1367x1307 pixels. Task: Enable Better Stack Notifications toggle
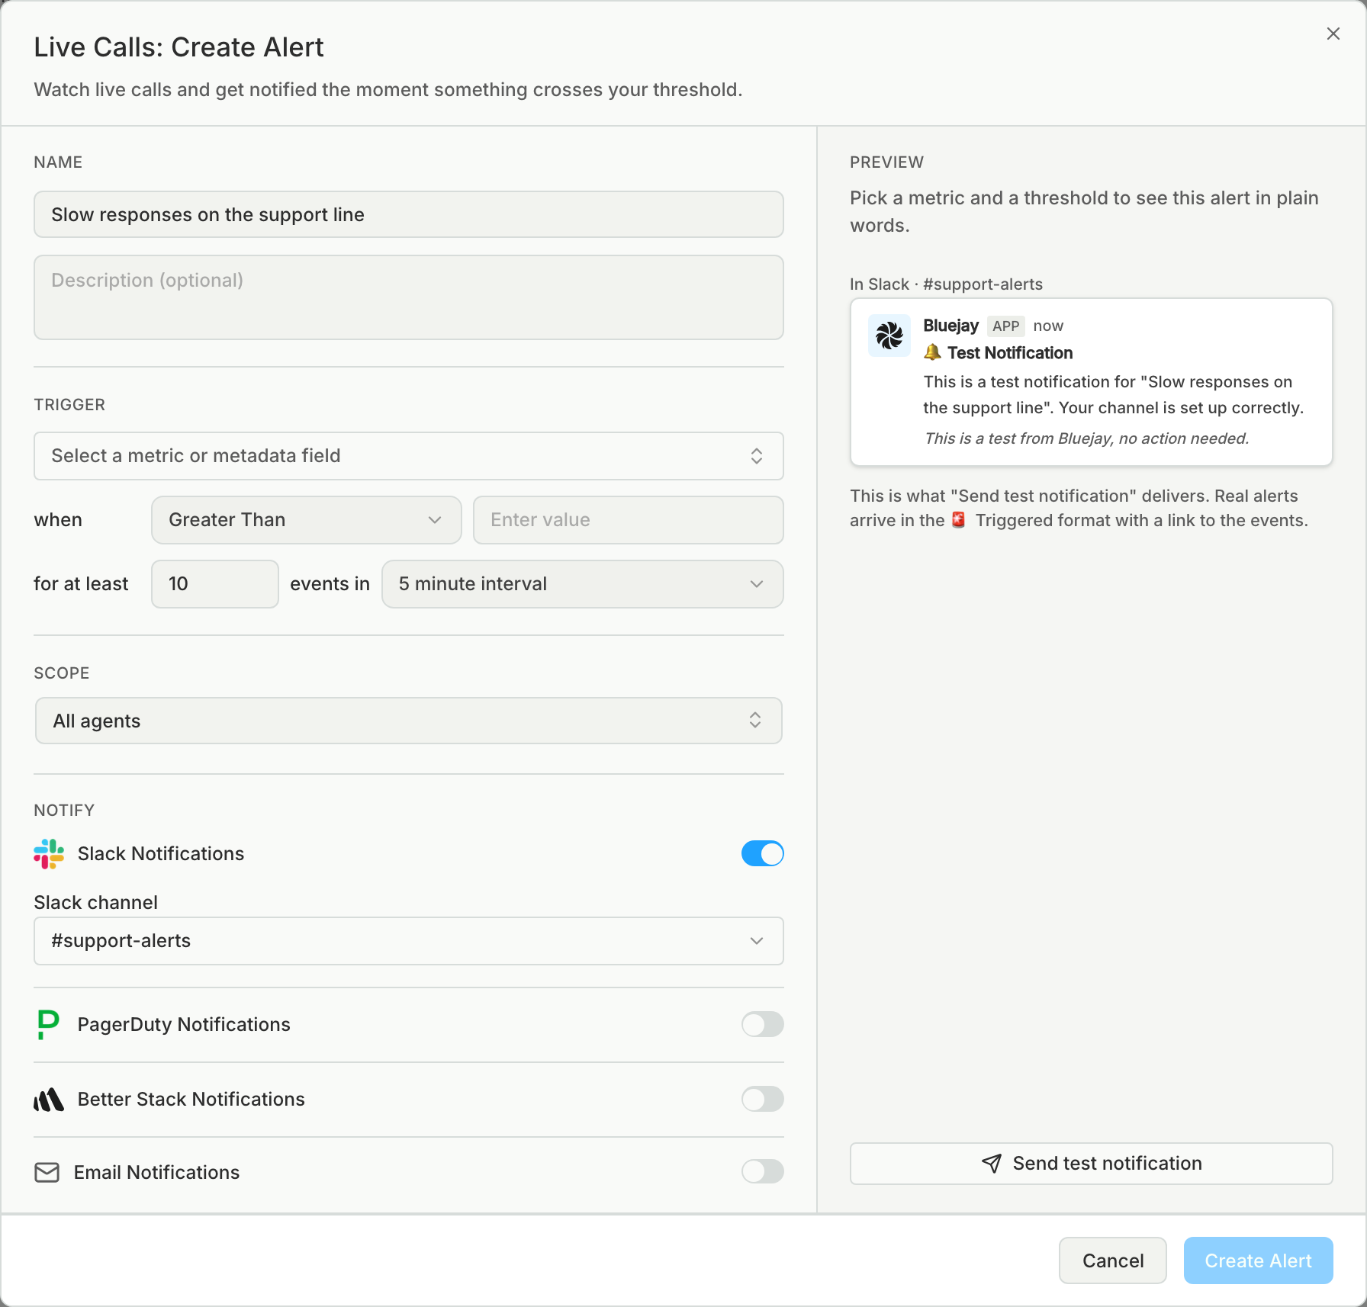tap(763, 1100)
